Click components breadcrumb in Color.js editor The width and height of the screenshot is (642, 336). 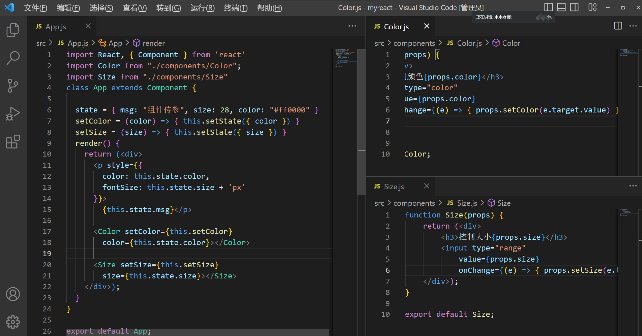click(414, 43)
